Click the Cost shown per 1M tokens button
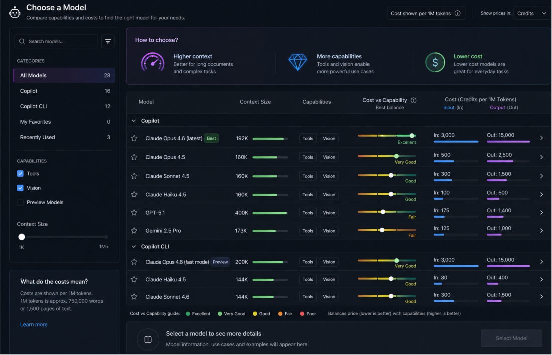 click(426, 13)
